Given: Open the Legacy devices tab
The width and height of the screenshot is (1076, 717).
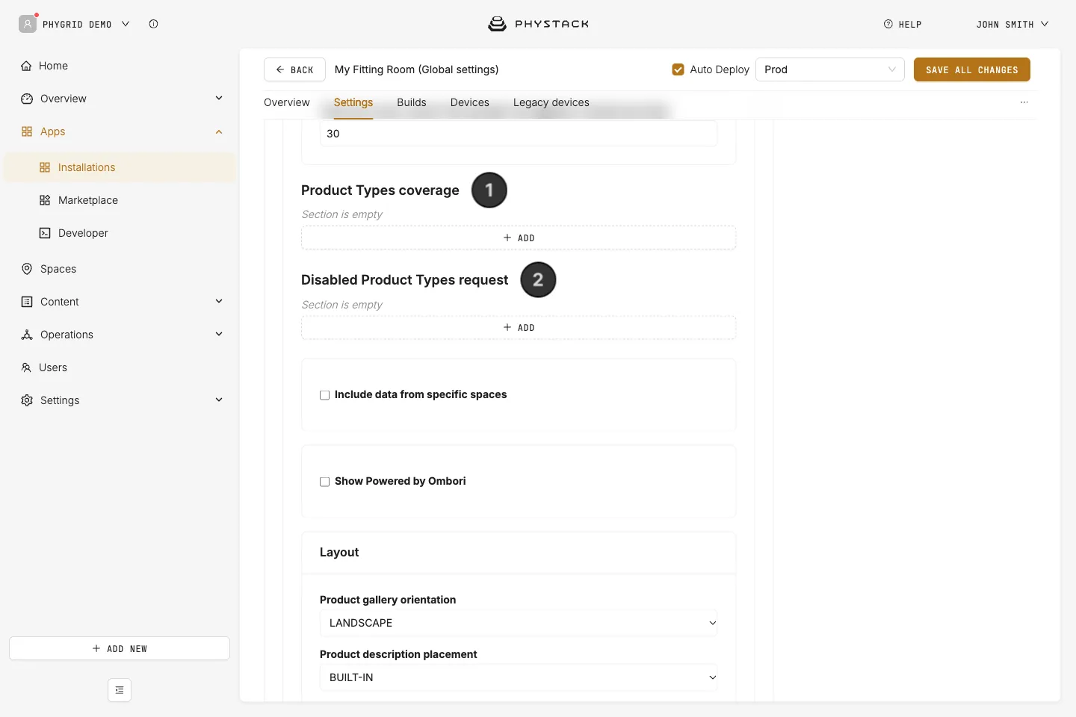Looking at the screenshot, I should coord(551,102).
